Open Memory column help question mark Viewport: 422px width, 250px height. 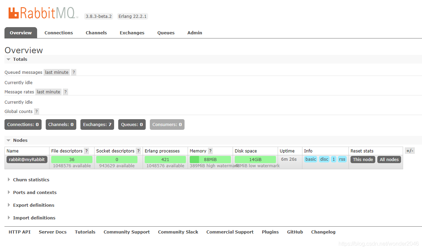click(210, 151)
